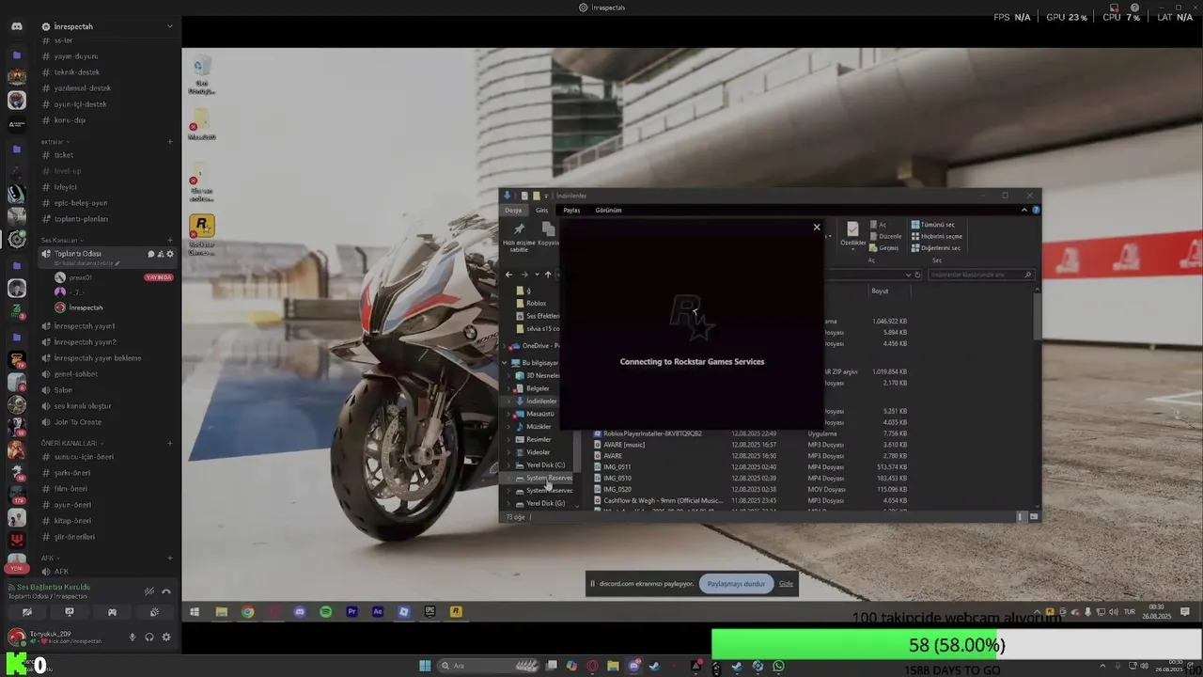Collapse the Ses Kanalları category
This screenshot has width=1203, height=677.
pyautogui.click(x=61, y=241)
